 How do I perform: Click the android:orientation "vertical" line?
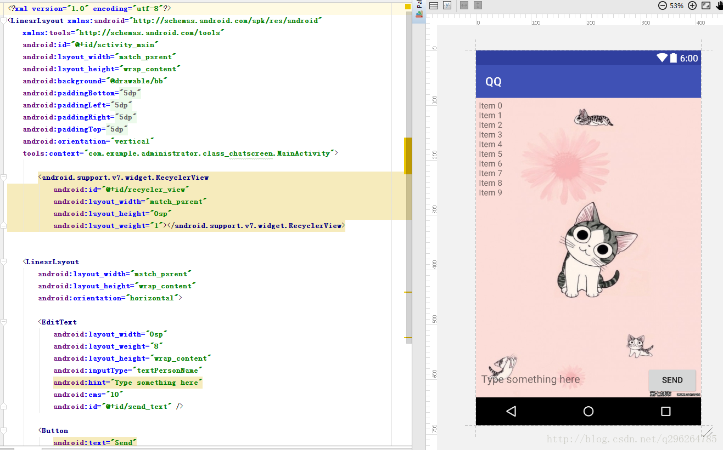pos(88,141)
